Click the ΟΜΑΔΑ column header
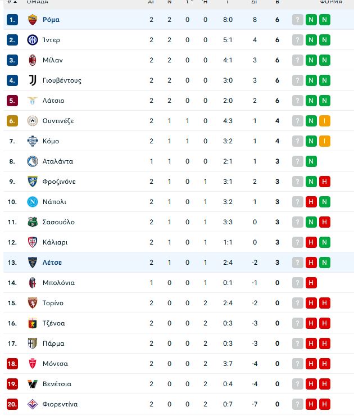 (38, 2)
